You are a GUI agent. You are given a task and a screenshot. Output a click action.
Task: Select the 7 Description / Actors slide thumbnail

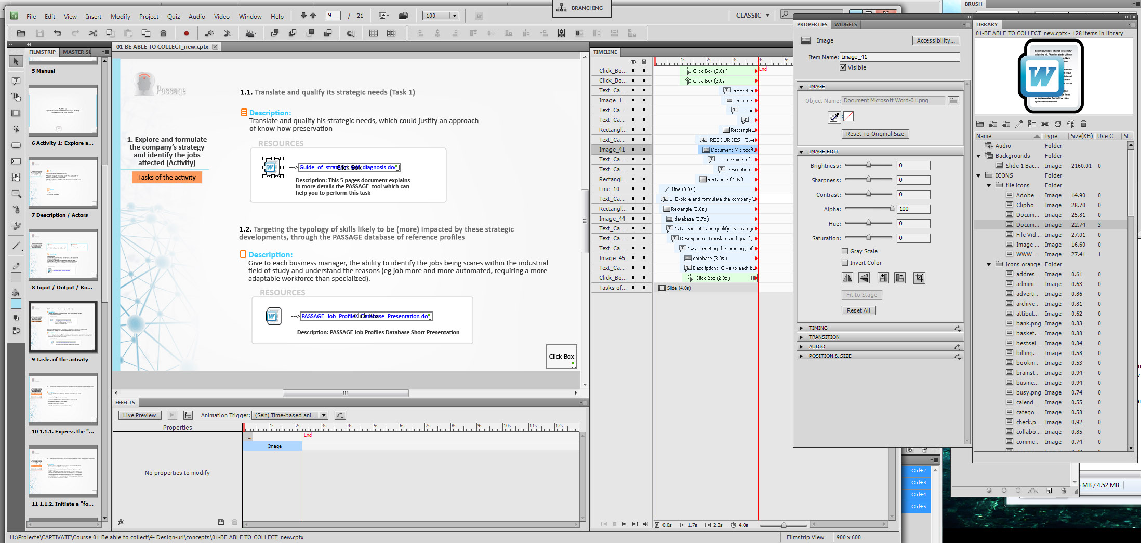click(63, 183)
